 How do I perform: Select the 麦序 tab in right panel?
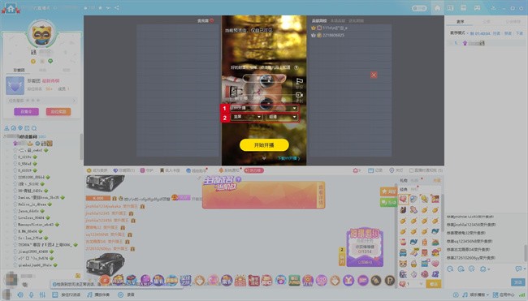(460, 22)
